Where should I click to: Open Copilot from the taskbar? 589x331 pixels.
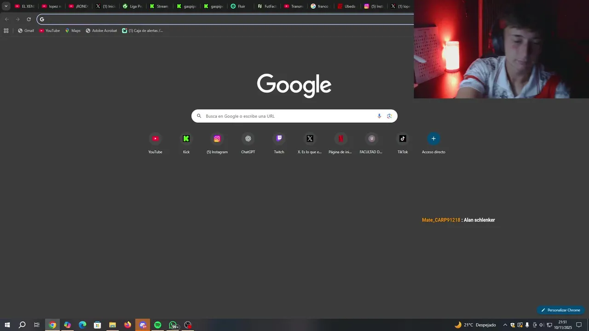[68, 325]
